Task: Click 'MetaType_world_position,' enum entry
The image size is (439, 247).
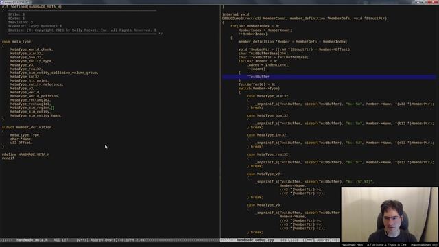Action: (35, 96)
